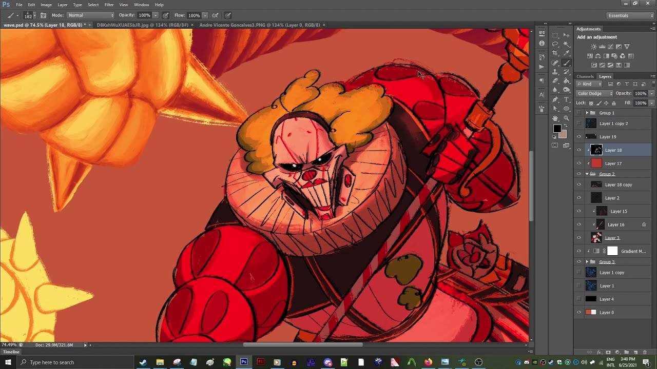Show the Group 1 layer group
657x369 pixels.
(579, 113)
